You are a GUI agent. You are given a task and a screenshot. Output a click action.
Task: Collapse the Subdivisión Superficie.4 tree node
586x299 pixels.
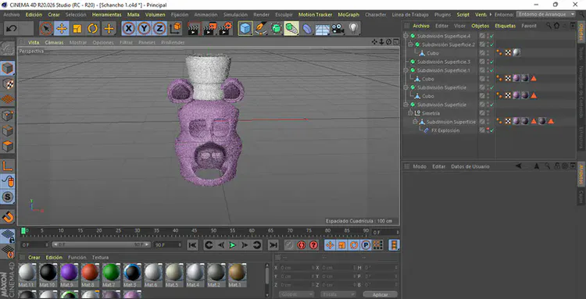(x=406, y=36)
